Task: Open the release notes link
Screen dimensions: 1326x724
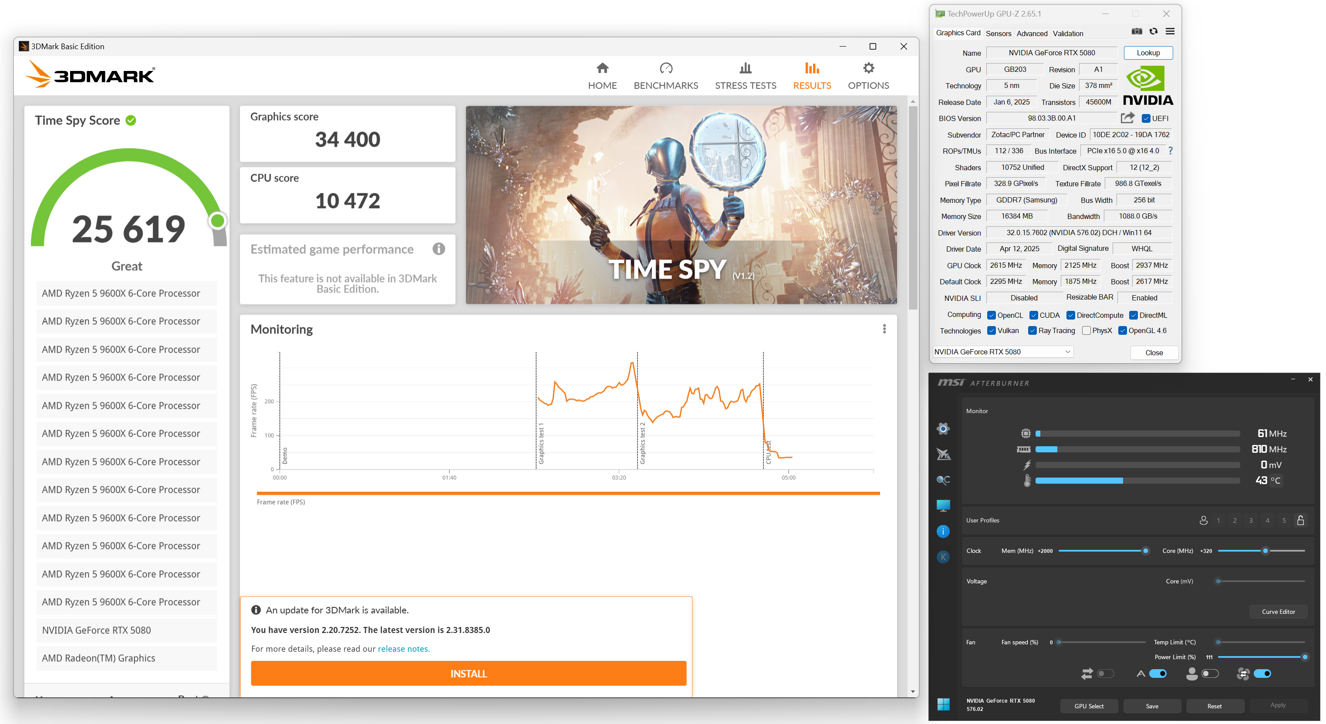Action: coord(403,648)
